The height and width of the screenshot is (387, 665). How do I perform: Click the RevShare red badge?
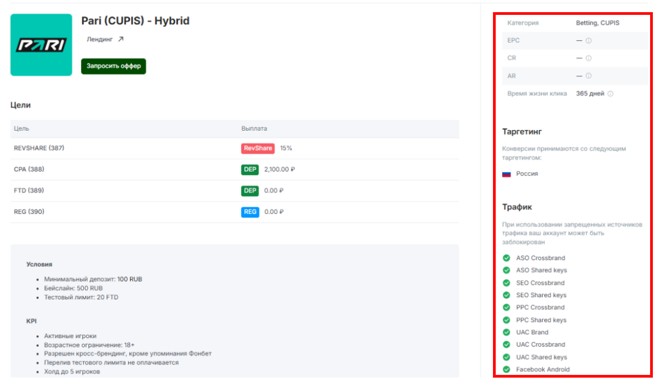coord(258,148)
